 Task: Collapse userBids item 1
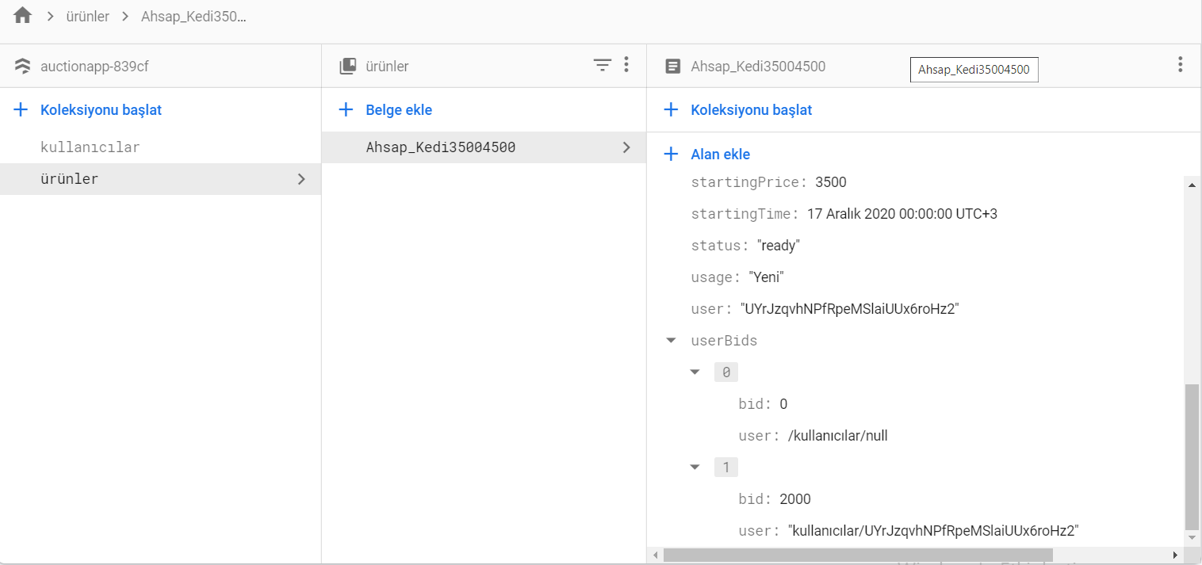pyautogui.click(x=695, y=468)
